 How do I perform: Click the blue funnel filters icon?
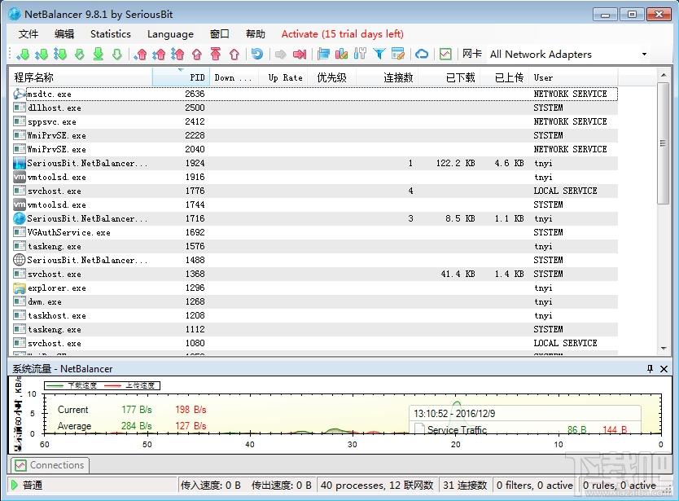tap(379, 55)
